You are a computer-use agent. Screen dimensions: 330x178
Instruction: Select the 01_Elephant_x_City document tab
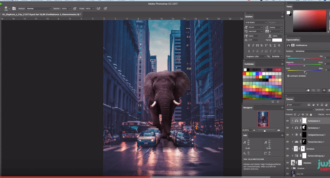(x=41, y=14)
